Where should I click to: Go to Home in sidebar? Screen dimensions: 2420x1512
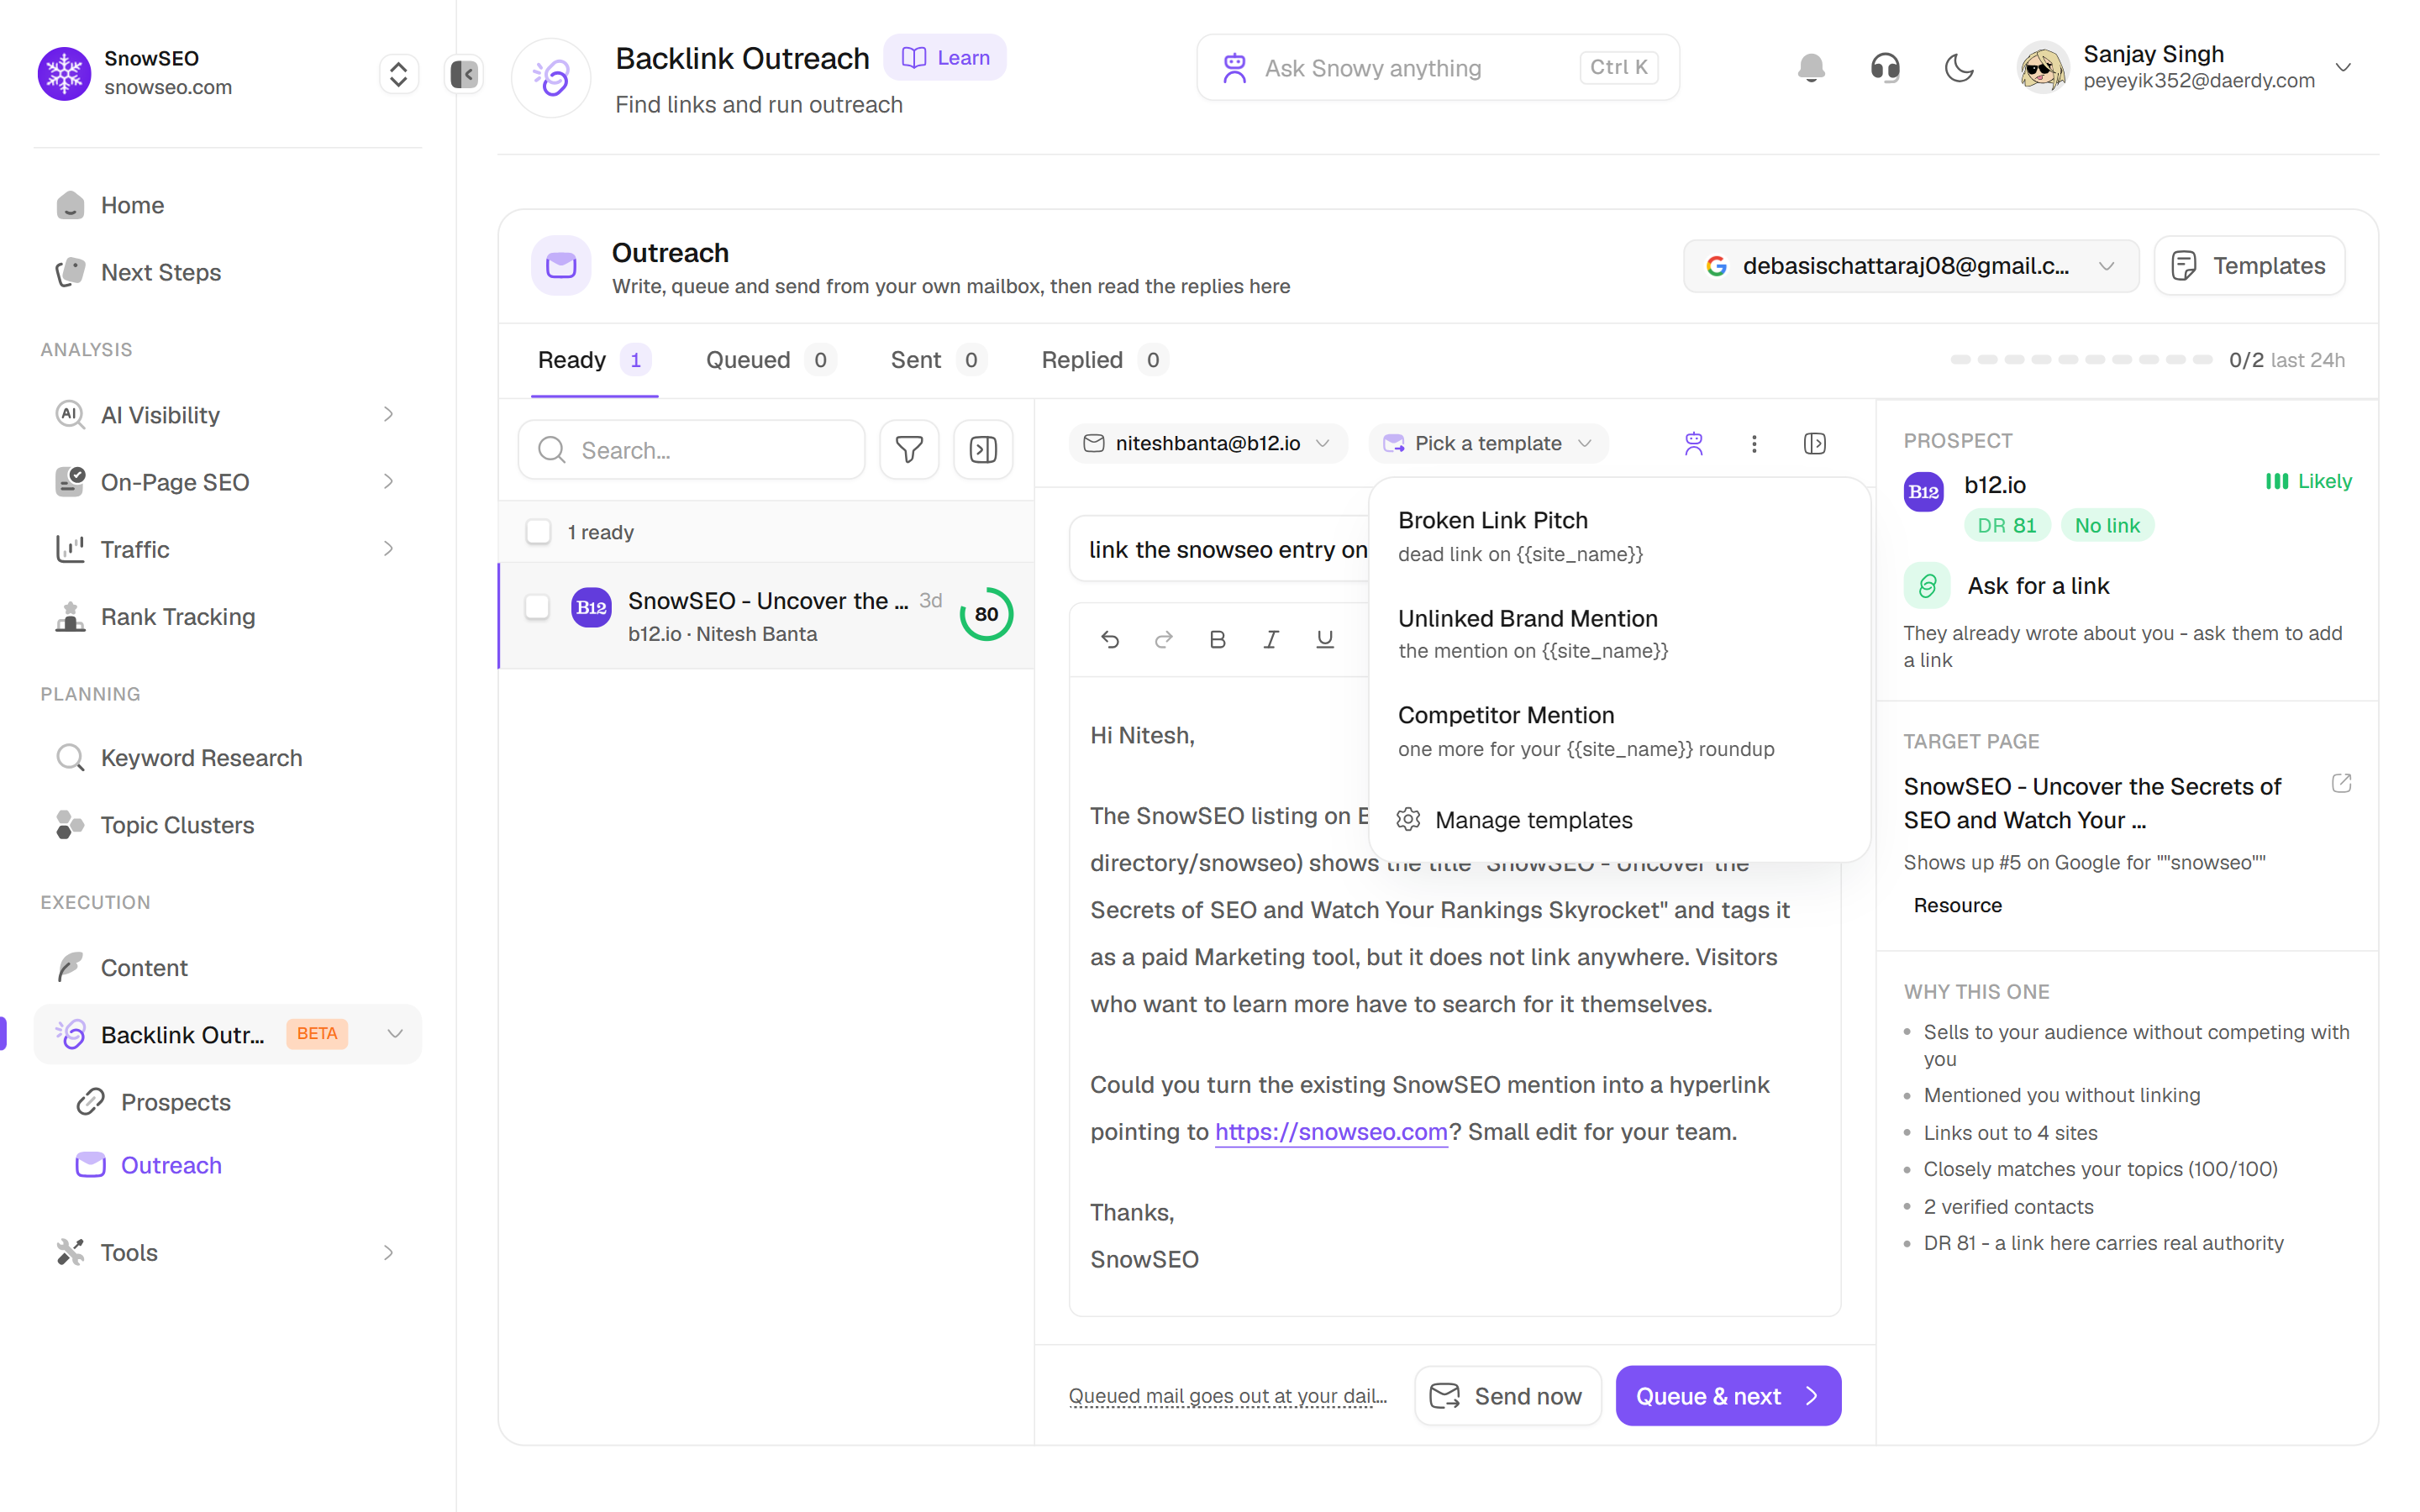[228, 205]
